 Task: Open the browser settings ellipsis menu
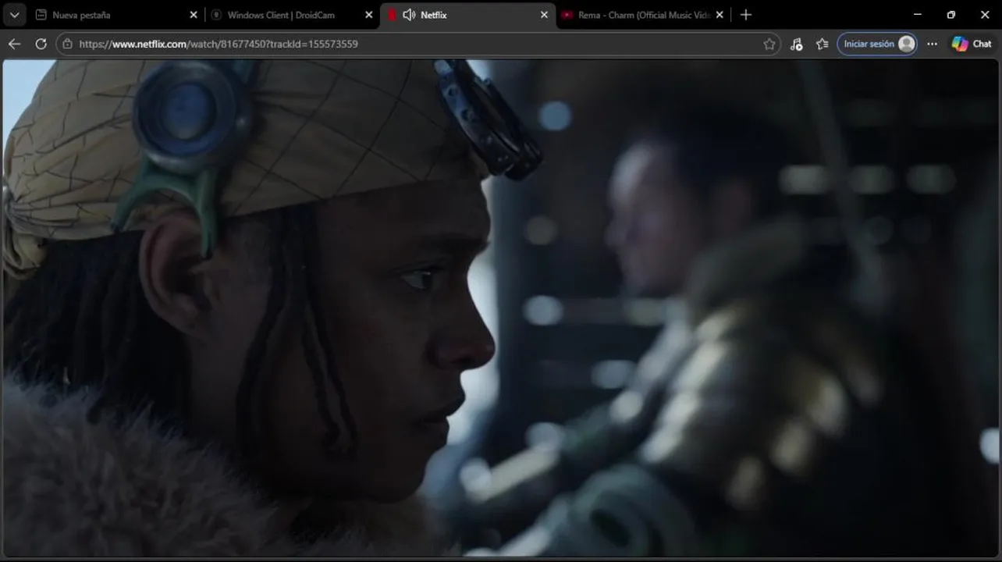pos(932,44)
